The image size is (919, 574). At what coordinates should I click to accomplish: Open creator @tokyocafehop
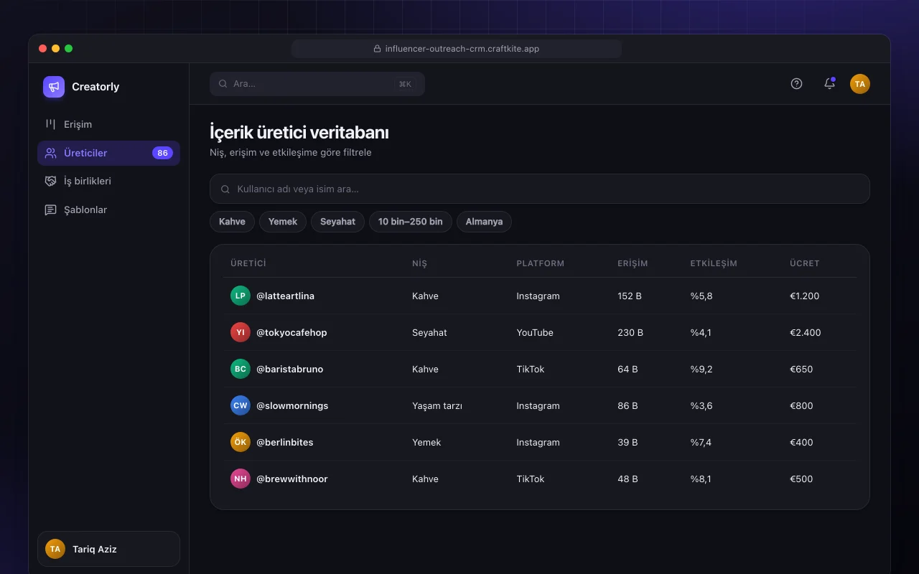point(291,332)
